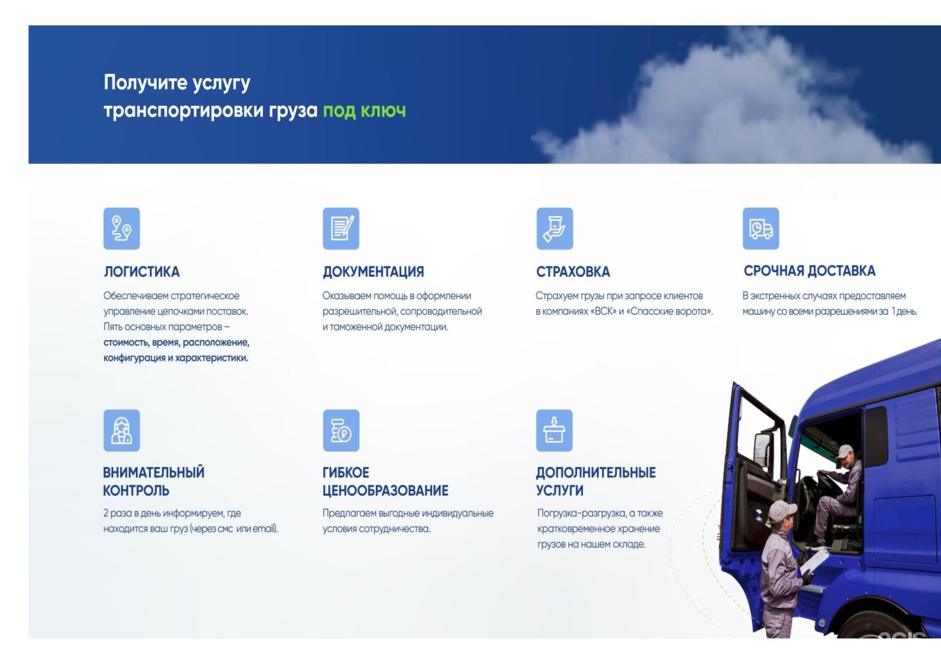This screenshot has height=665, width=941.
Task: Click the Срочная доставка truck icon
Action: pos(761,229)
